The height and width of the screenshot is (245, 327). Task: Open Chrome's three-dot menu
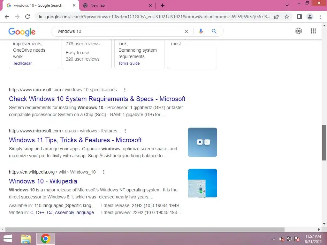click(x=320, y=17)
